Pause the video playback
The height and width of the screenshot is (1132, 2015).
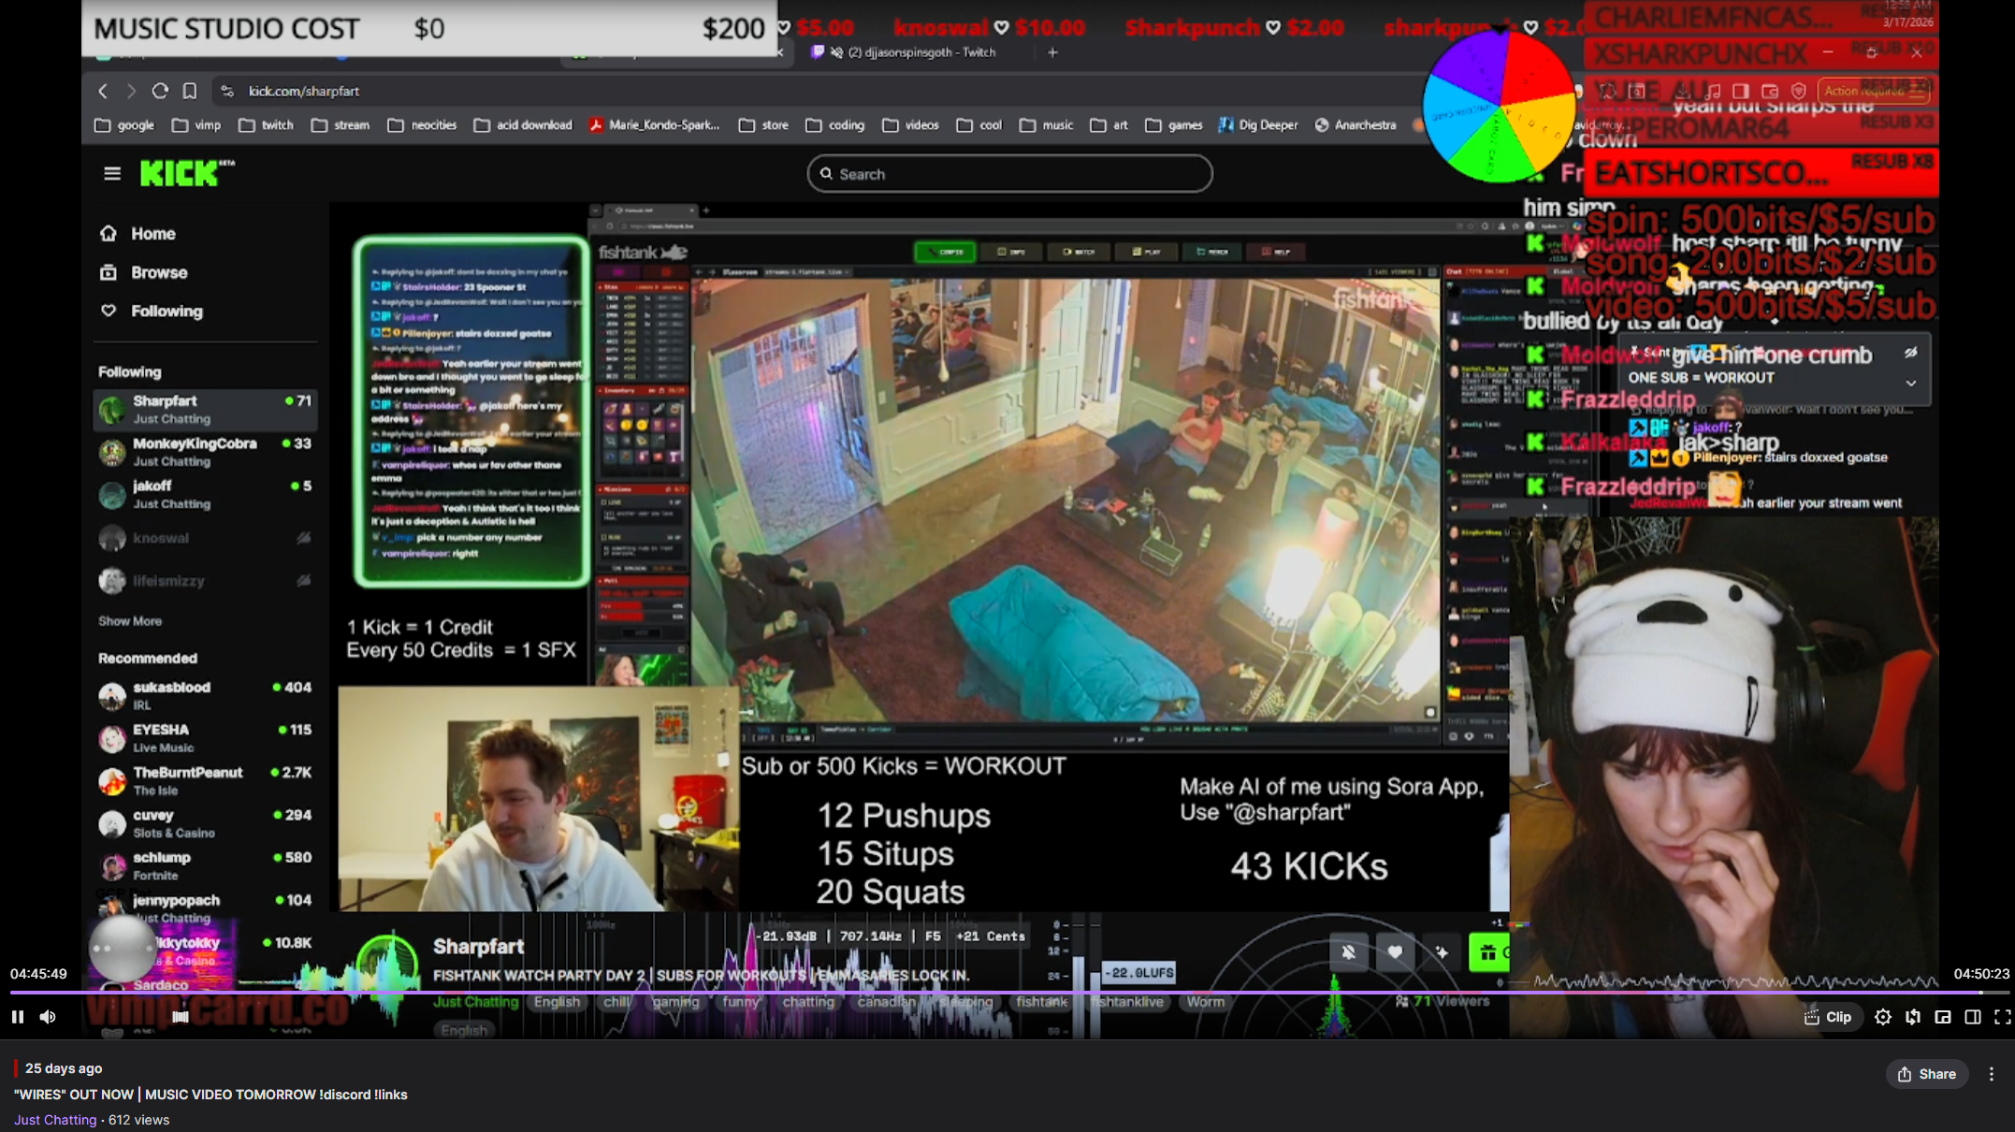click(x=18, y=1017)
